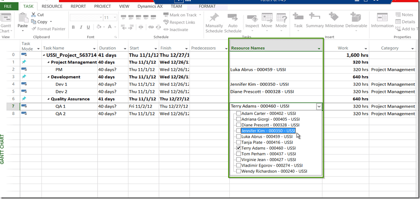Tick the Wendy Richardson checkbox
This screenshot has width=420, height=199.
pos(238,171)
